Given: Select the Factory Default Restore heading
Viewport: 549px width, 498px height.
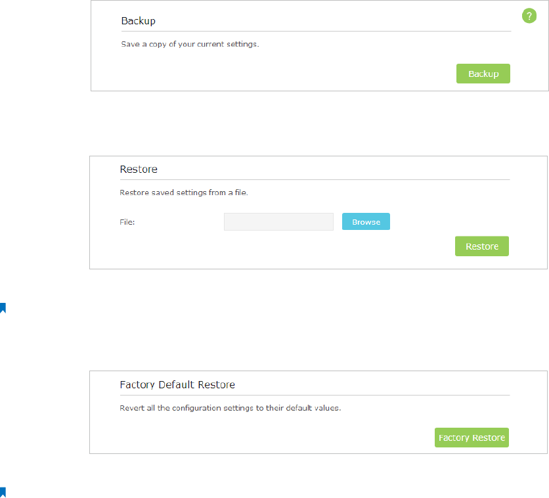Looking at the screenshot, I should (x=177, y=384).
